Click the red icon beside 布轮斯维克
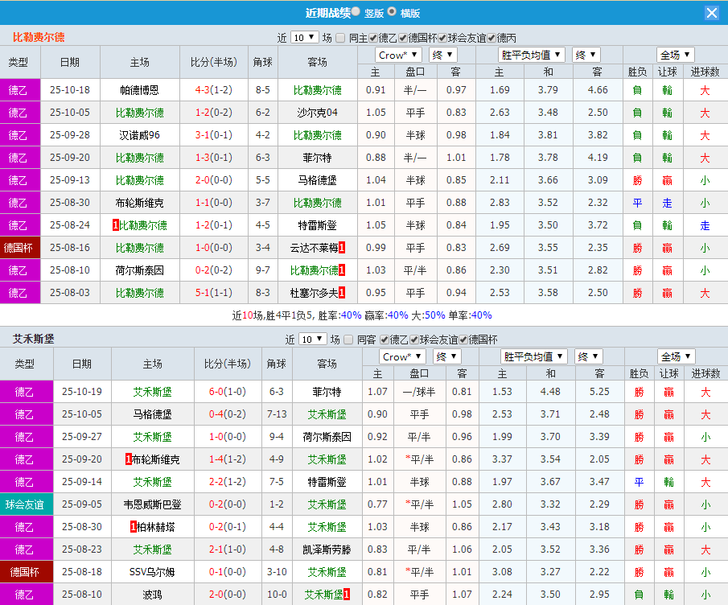The height and width of the screenshot is (605, 728). coord(128,459)
